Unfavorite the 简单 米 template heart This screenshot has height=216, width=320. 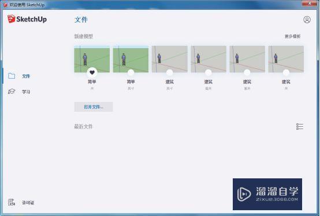(92, 72)
